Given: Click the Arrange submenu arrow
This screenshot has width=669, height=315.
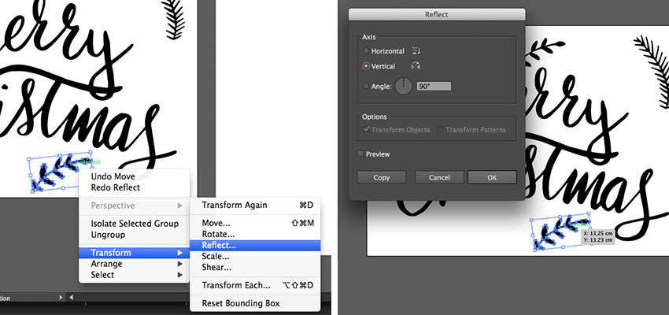Looking at the screenshot, I should pos(180,264).
